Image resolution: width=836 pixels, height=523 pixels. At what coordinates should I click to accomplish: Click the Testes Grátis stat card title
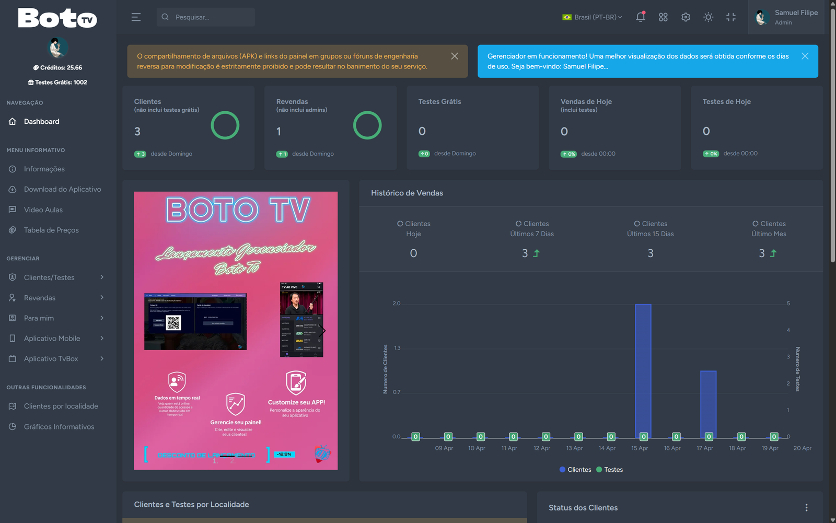[439, 101]
